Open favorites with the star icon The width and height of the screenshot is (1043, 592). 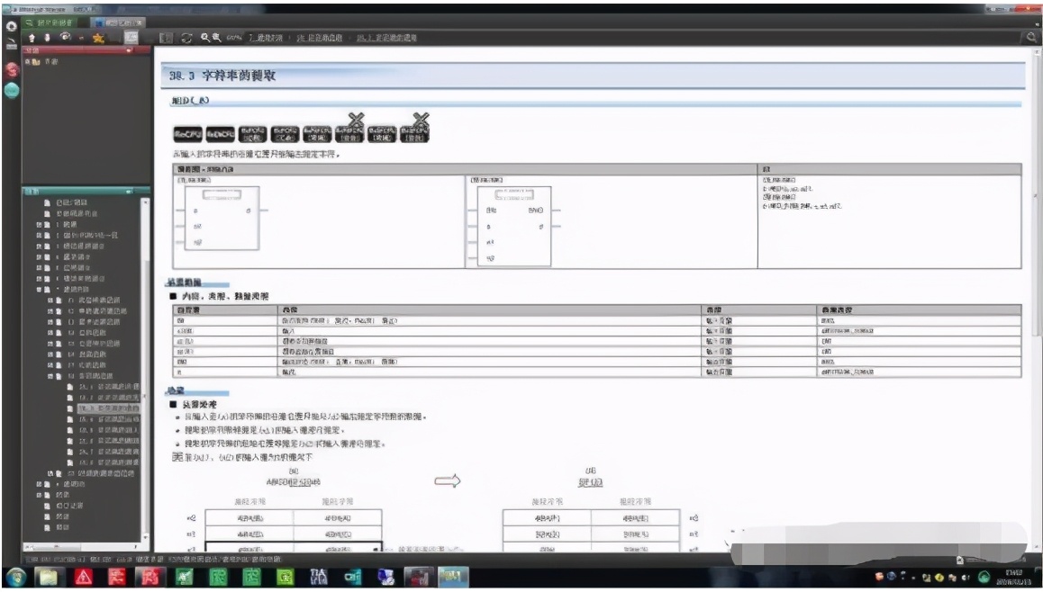[98, 38]
